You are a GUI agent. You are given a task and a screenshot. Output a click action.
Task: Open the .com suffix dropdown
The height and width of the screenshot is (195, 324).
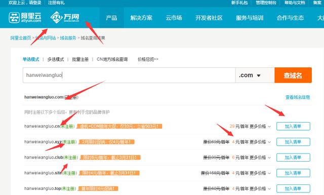pos(255,75)
